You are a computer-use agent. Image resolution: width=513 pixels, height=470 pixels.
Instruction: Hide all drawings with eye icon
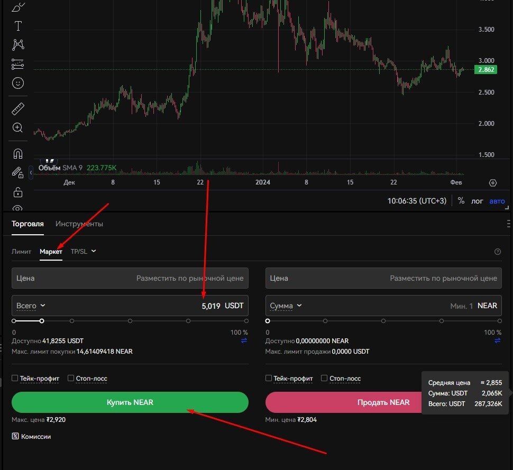point(17,208)
